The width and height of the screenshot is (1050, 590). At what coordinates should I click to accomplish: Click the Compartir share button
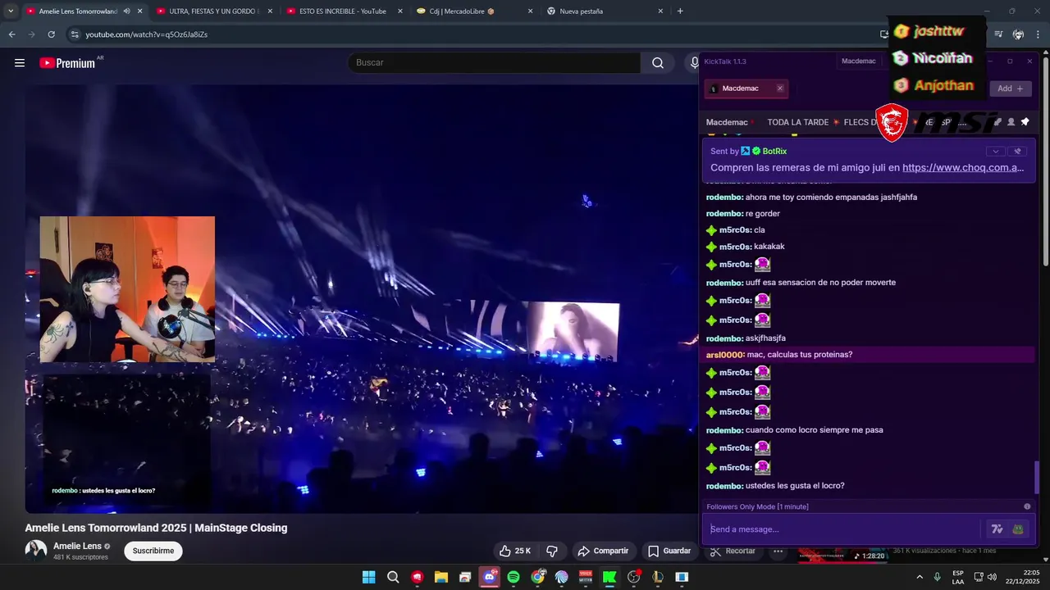point(603,551)
